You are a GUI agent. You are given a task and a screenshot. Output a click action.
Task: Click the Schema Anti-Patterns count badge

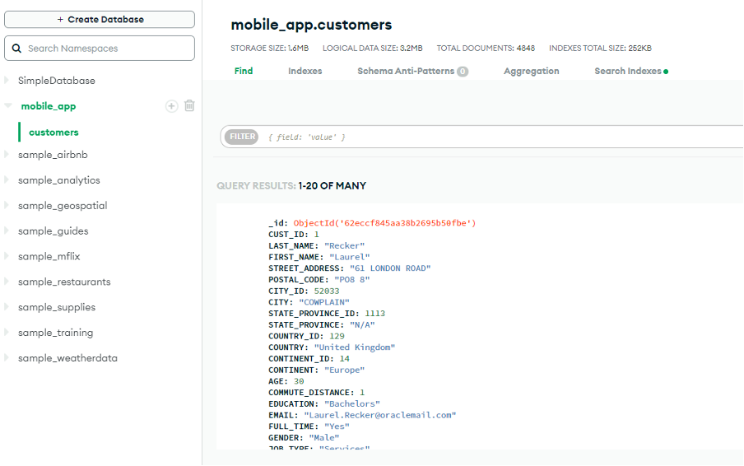(x=463, y=71)
